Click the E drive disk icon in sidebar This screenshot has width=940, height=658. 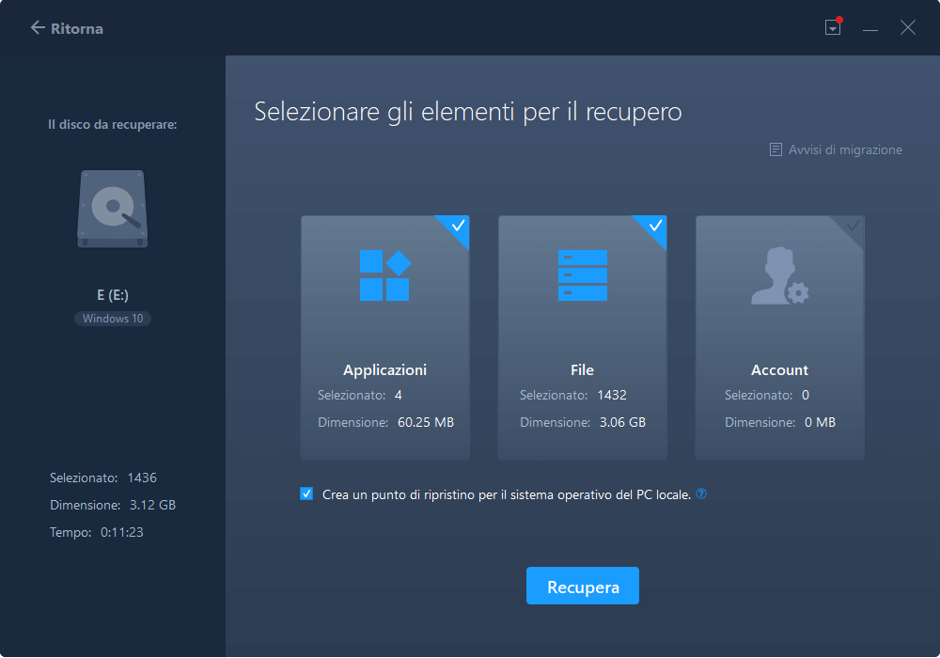[112, 209]
